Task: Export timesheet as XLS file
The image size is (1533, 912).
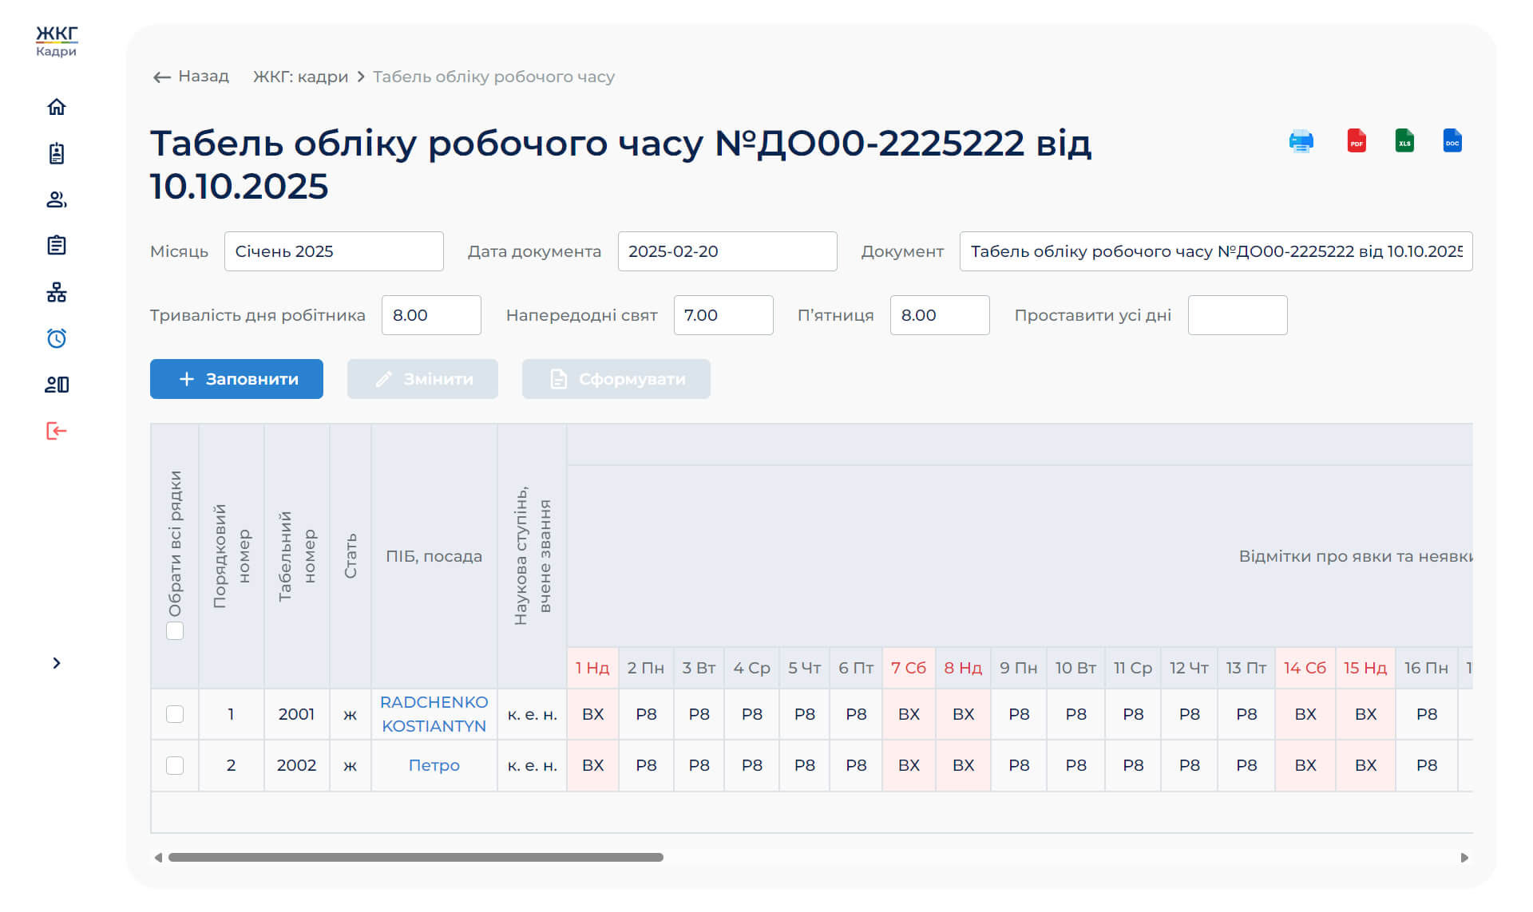Action: 1404,141
